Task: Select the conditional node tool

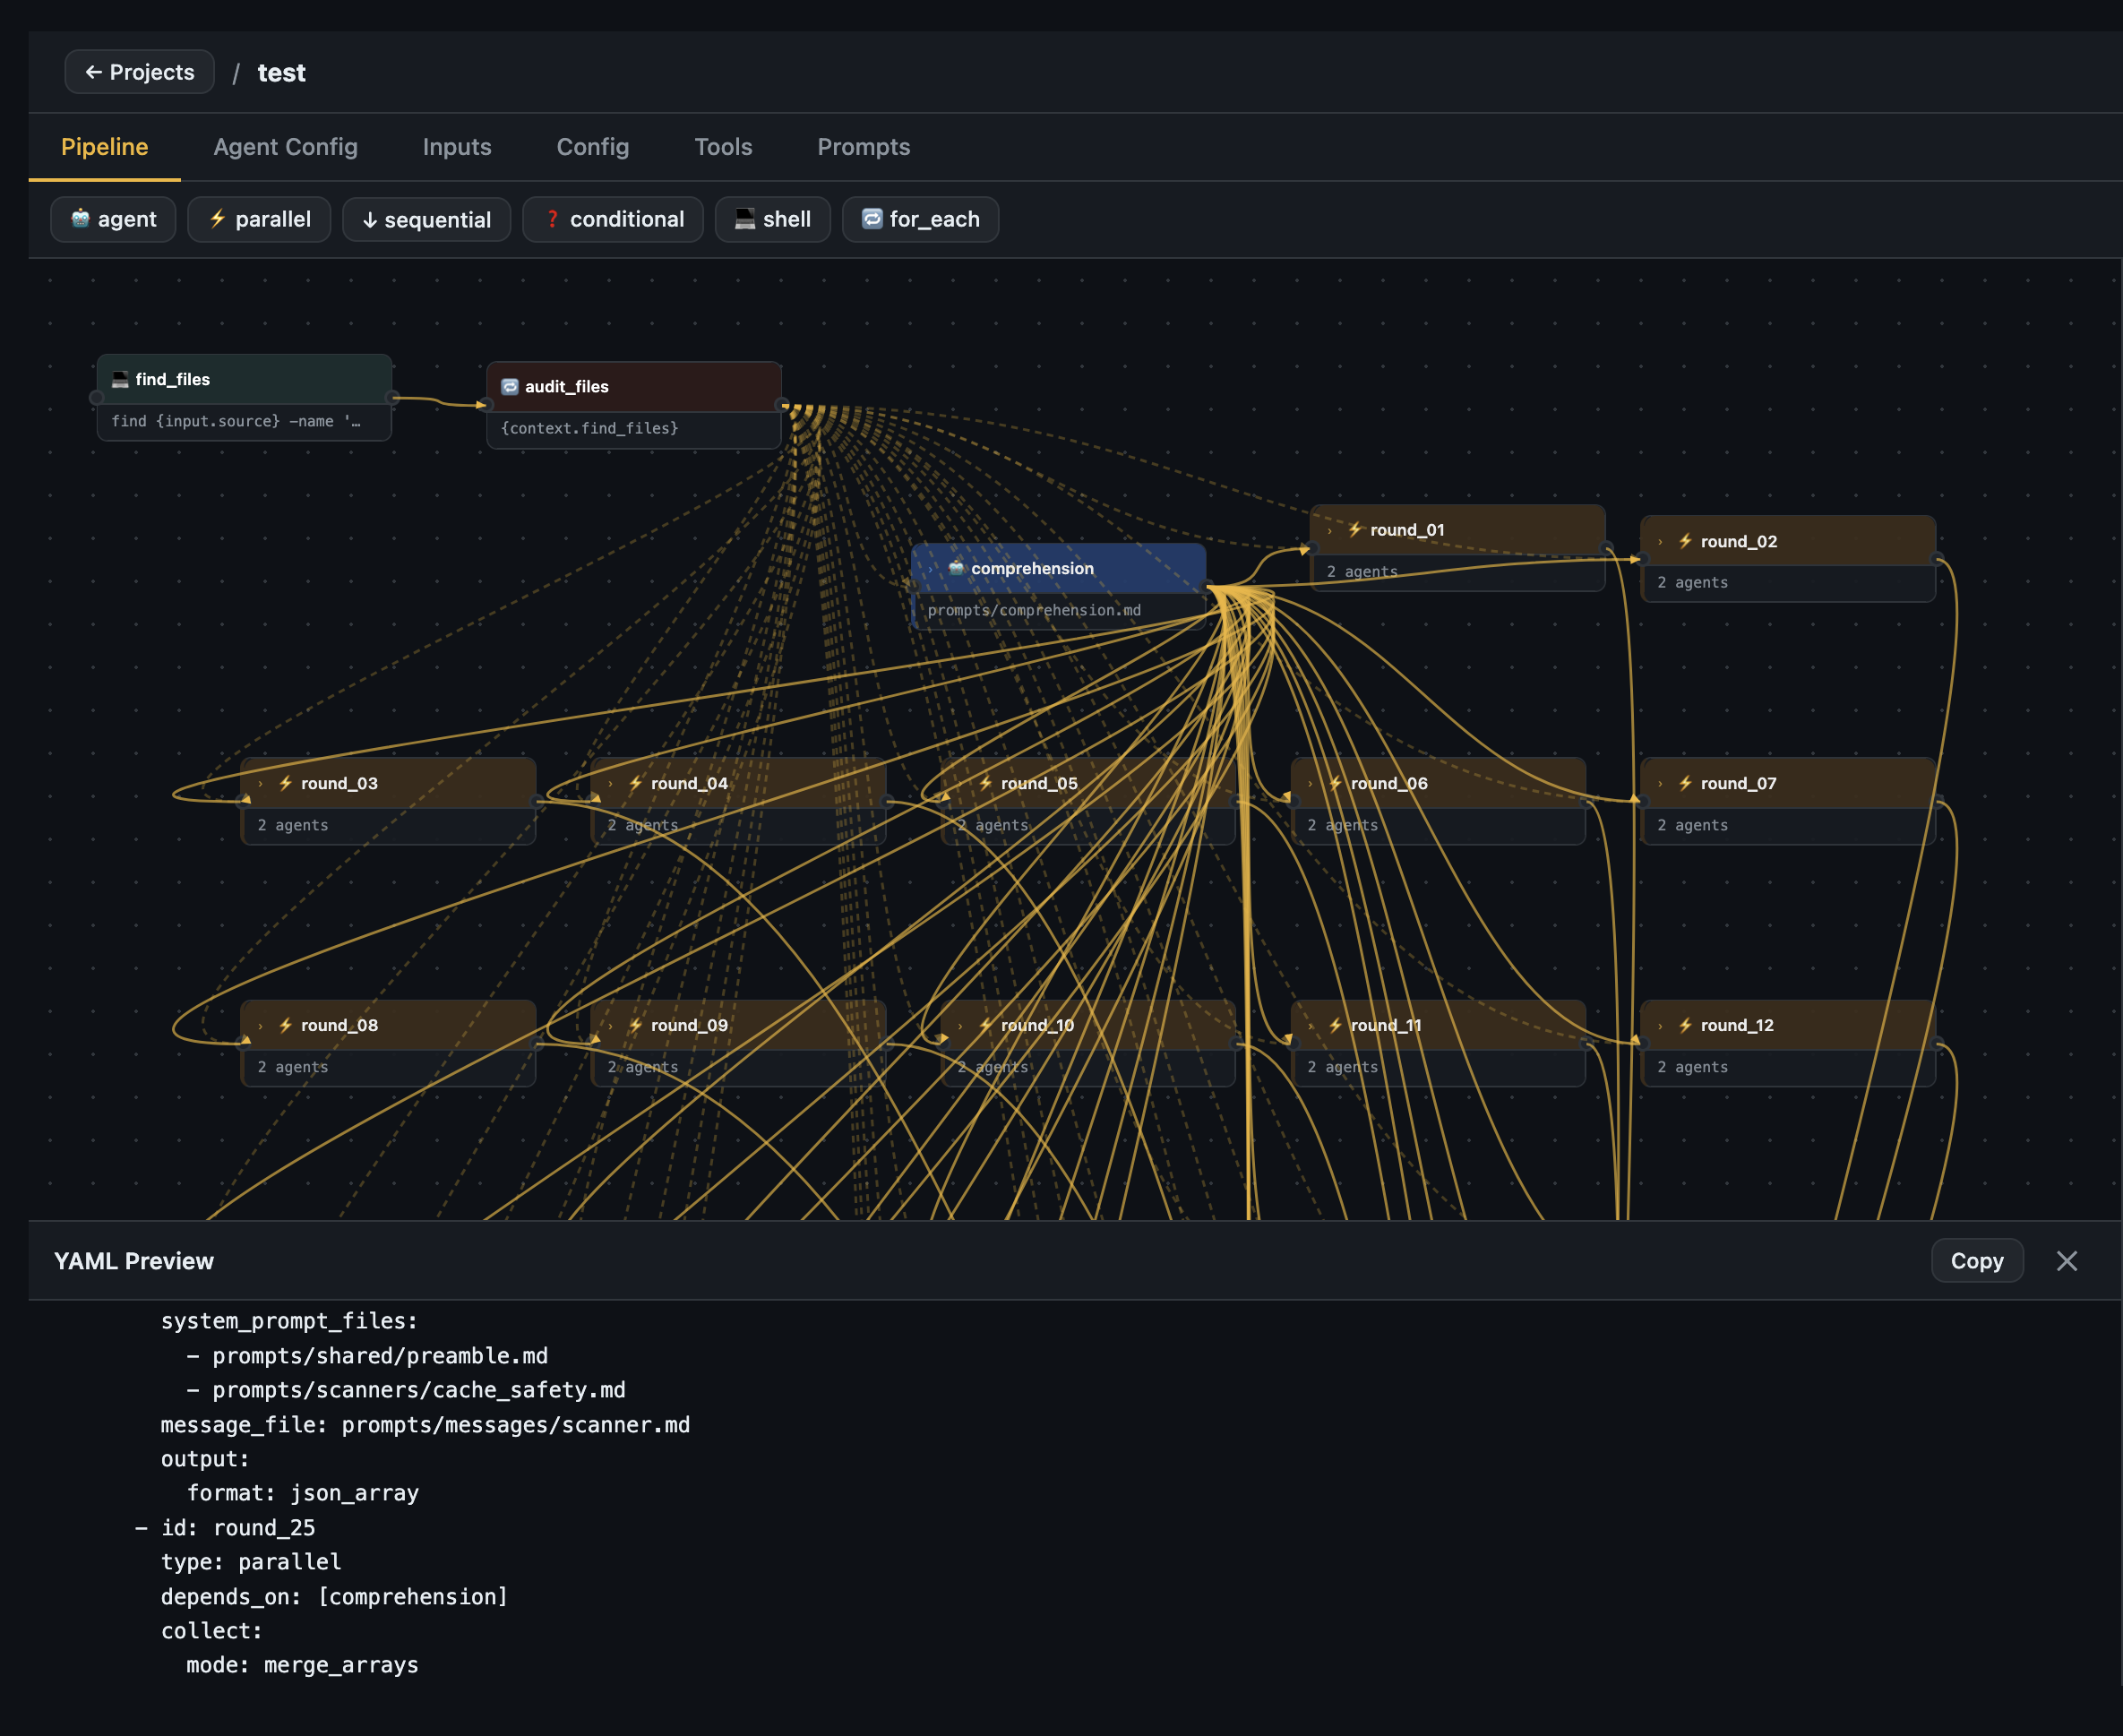Action: point(612,219)
